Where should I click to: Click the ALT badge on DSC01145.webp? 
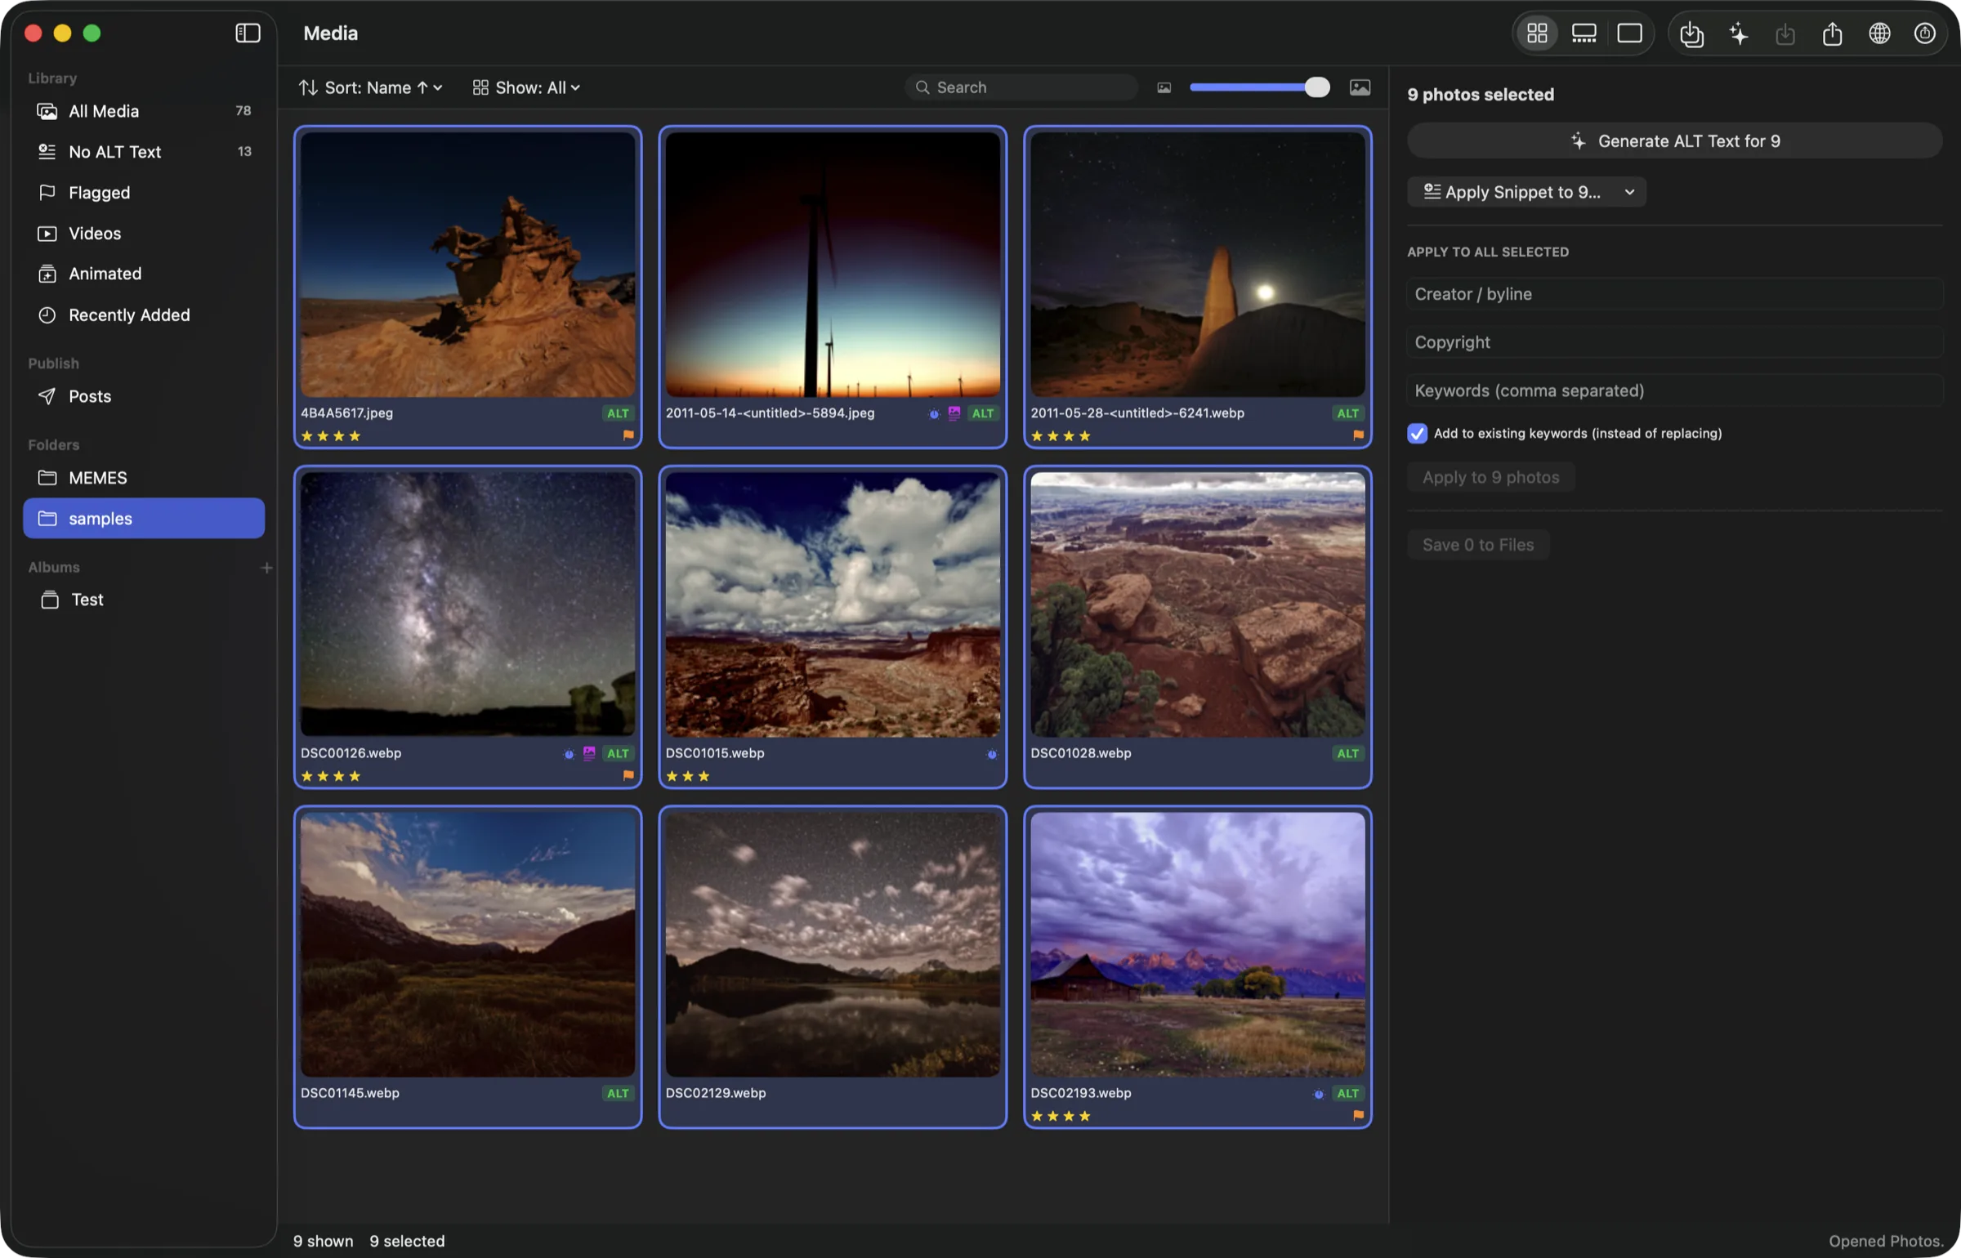pyautogui.click(x=618, y=1093)
